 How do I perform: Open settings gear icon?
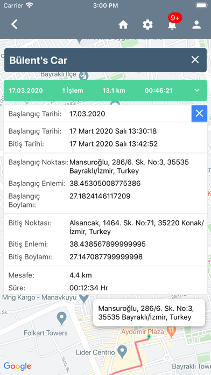[147, 25]
